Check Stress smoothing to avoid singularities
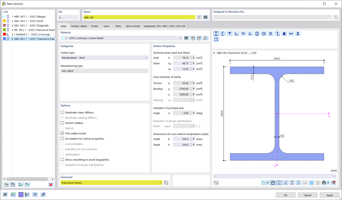Image resolution: width=342 pixels, height=200 pixels. coord(62,160)
